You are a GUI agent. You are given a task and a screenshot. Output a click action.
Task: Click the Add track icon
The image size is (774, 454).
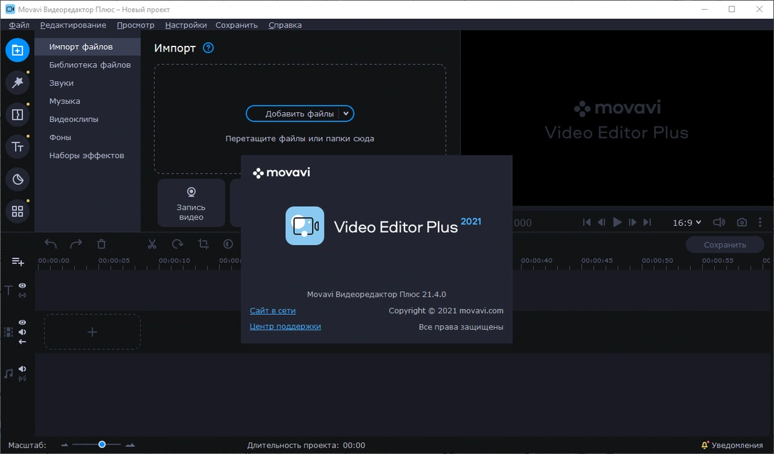click(17, 262)
